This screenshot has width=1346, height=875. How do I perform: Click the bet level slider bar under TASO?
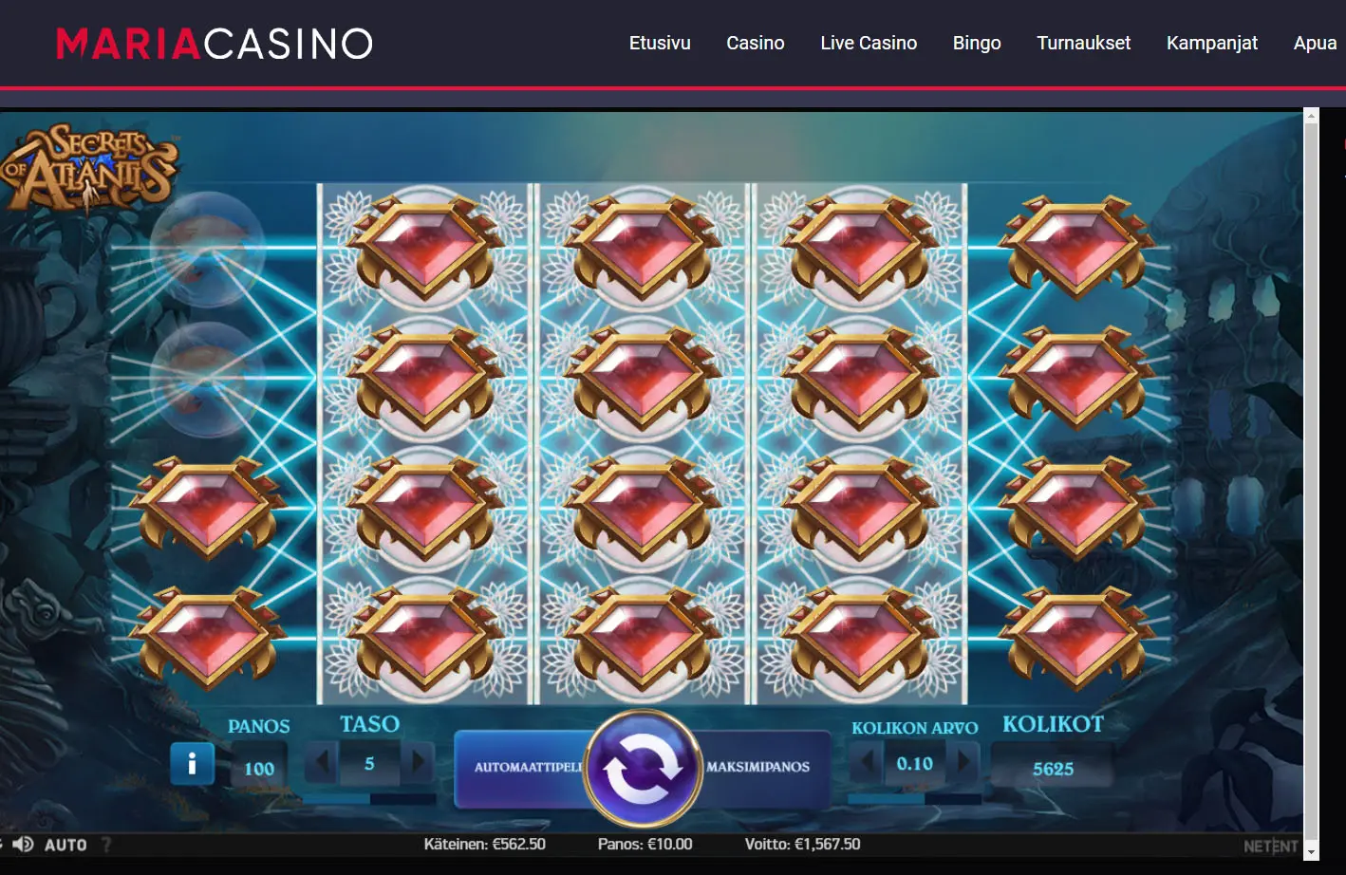click(x=369, y=799)
